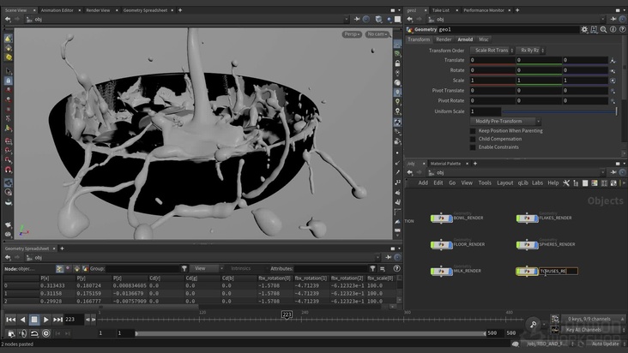Click the Key All Channels button
Viewport: 628px width, 353px height.
point(590,330)
